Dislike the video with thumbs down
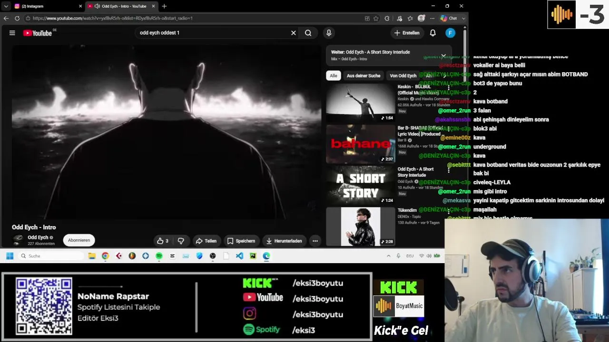The height and width of the screenshot is (342, 609). click(x=181, y=241)
